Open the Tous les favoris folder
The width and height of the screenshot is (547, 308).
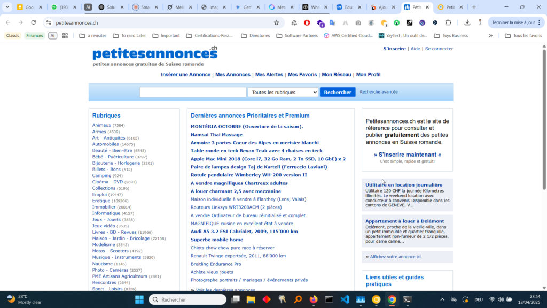click(x=523, y=36)
